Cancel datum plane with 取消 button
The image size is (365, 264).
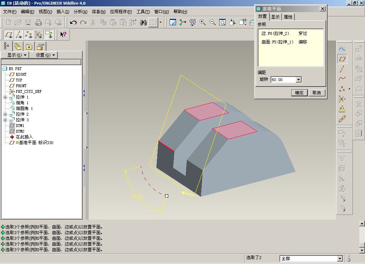317,93
